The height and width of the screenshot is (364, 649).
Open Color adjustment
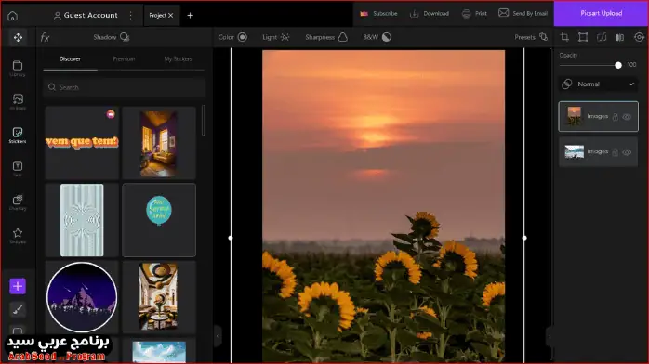(232, 37)
